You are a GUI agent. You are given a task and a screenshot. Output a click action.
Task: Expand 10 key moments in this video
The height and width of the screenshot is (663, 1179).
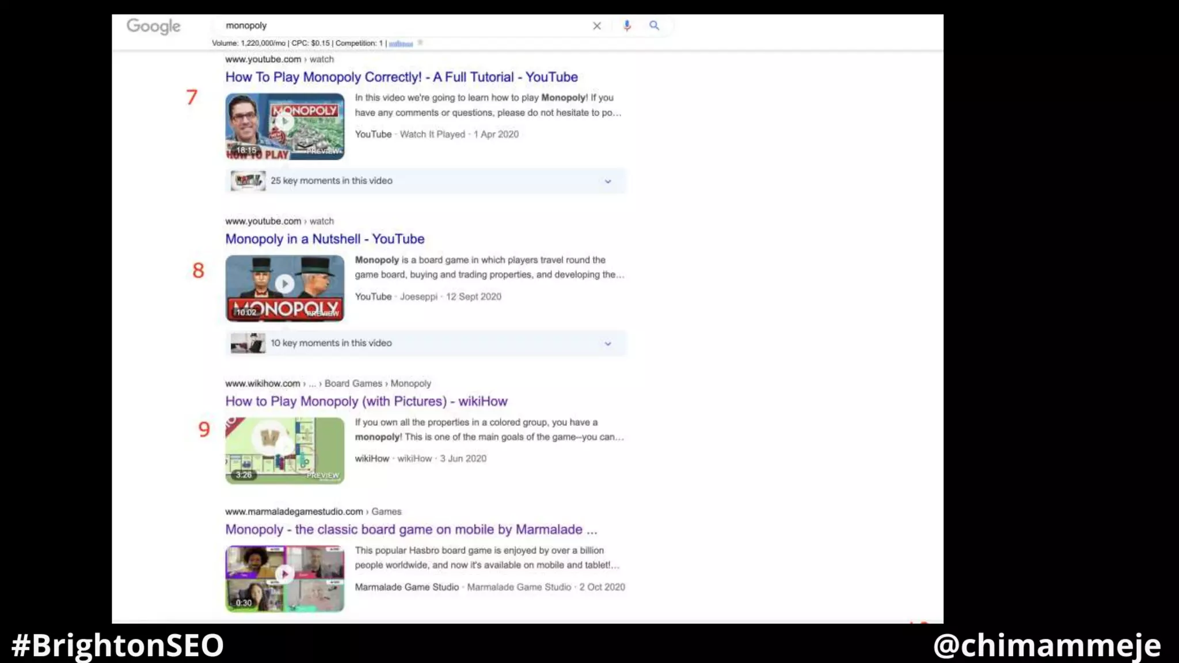(x=607, y=344)
